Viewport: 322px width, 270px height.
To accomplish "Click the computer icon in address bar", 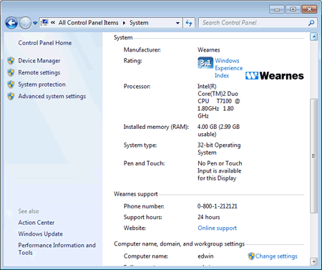I will point(44,23).
